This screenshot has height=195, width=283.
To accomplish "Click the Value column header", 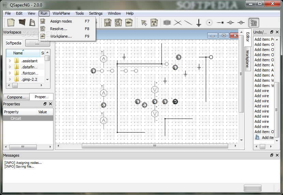I will 45,112.
